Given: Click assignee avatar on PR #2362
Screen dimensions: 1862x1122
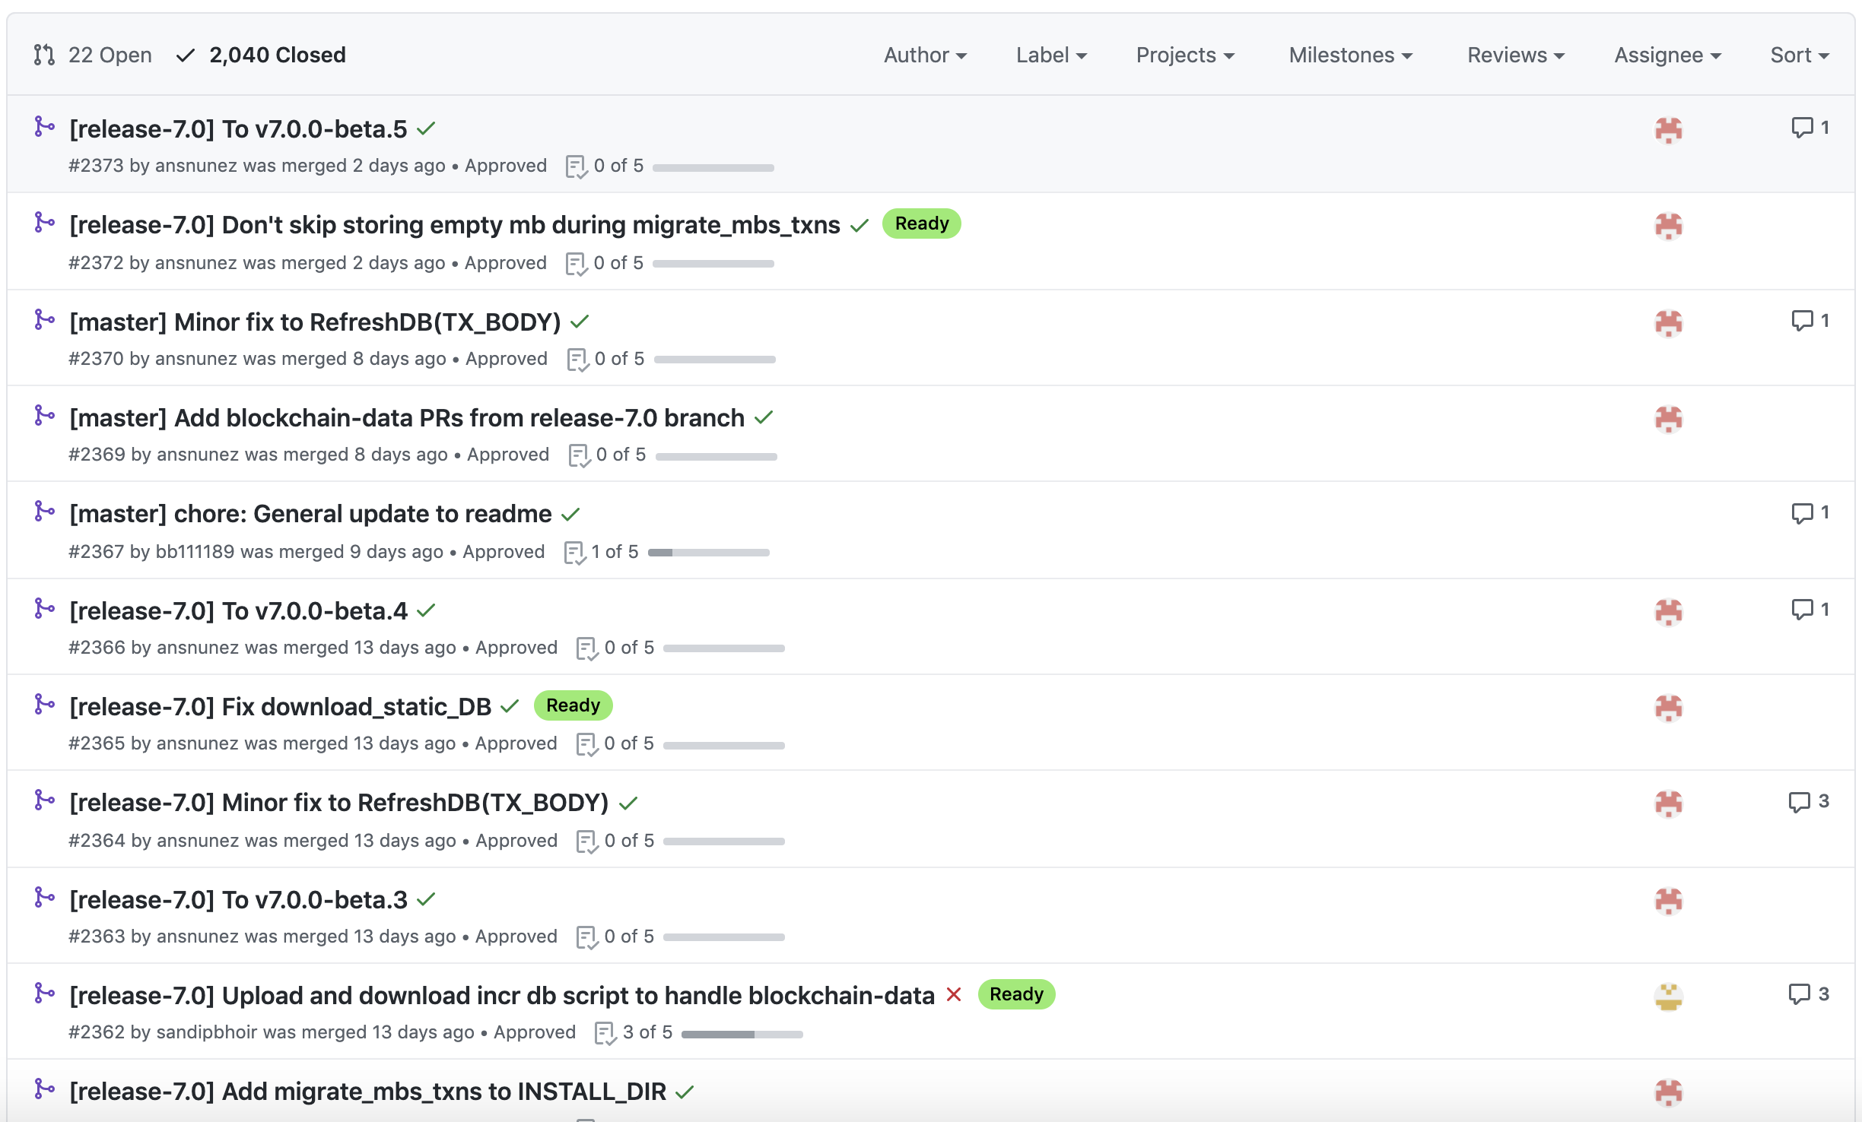Looking at the screenshot, I should click(x=1668, y=996).
